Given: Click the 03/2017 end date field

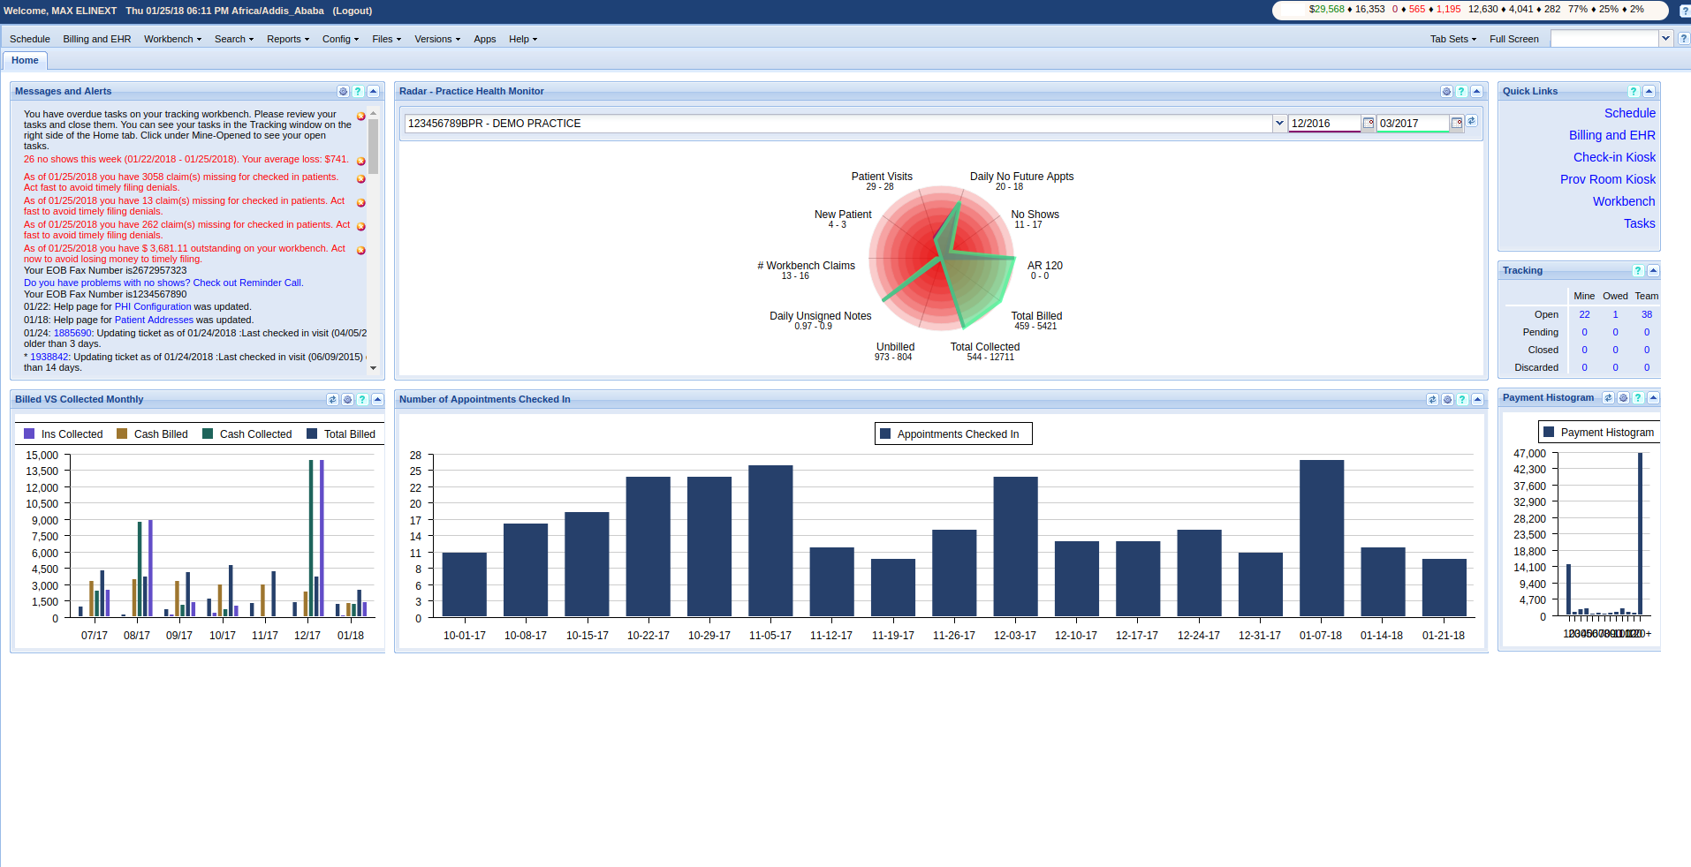Looking at the screenshot, I should coord(1412,124).
